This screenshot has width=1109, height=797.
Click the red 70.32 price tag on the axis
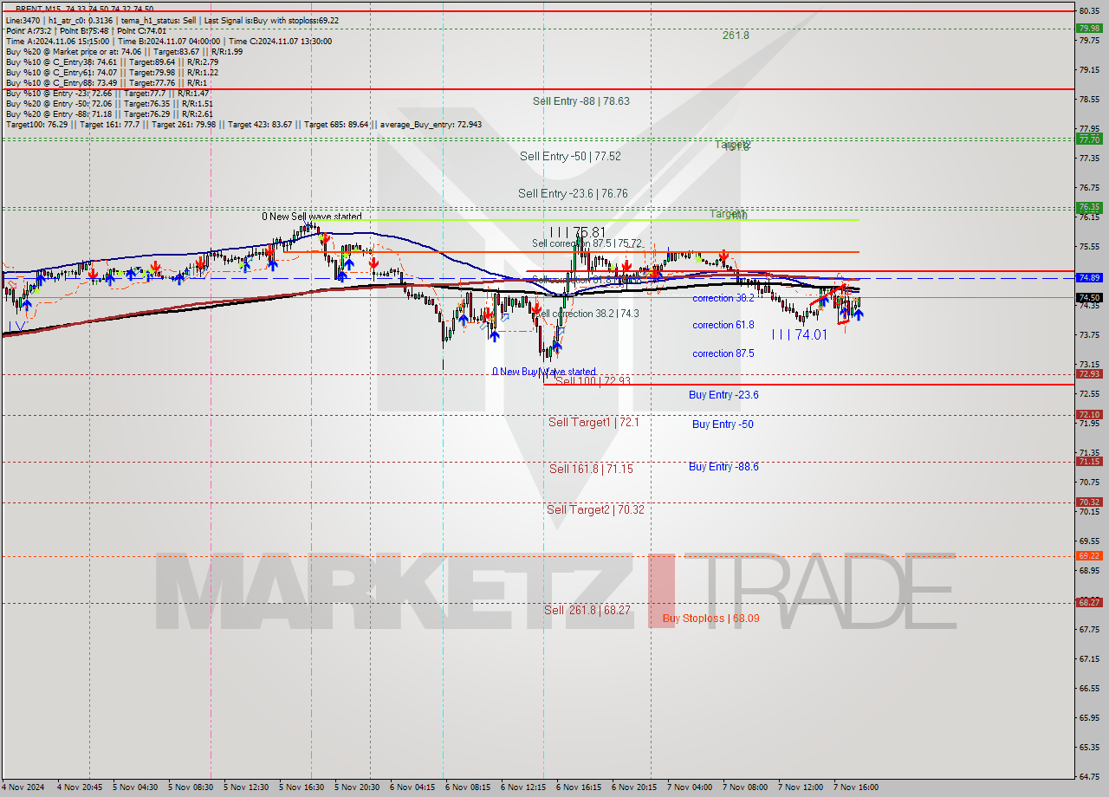[x=1088, y=502]
